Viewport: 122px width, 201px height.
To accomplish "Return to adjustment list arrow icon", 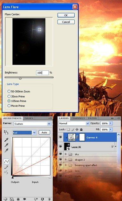I will click(x=5, y=199).
